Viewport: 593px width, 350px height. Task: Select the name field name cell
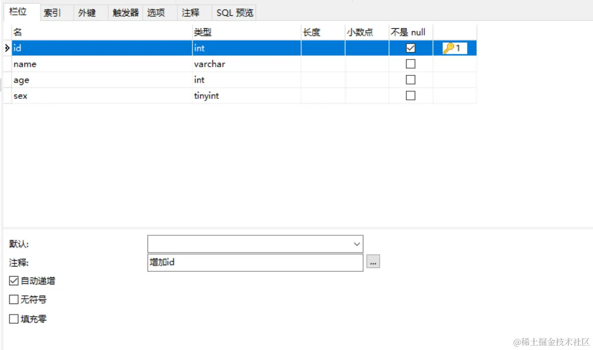[102, 64]
